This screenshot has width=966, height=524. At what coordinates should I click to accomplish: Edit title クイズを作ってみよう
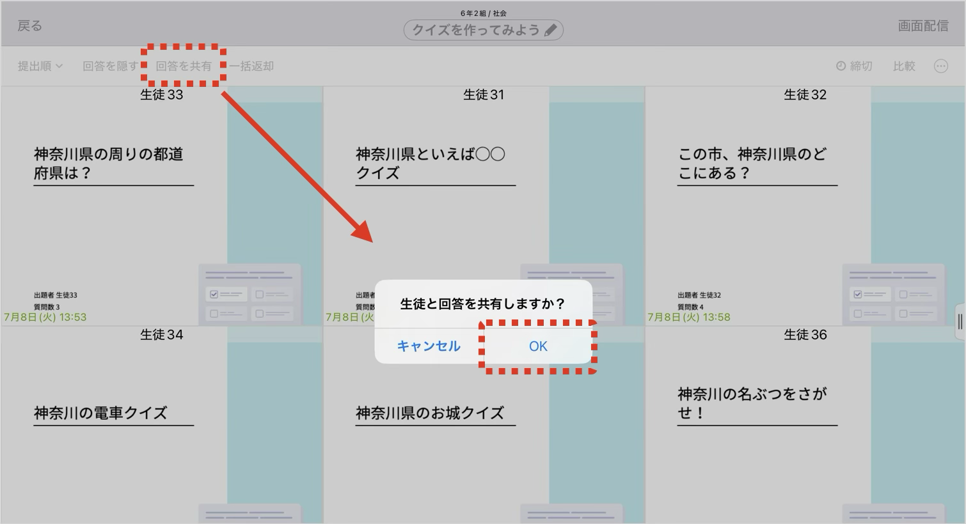pyautogui.click(x=483, y=30)
